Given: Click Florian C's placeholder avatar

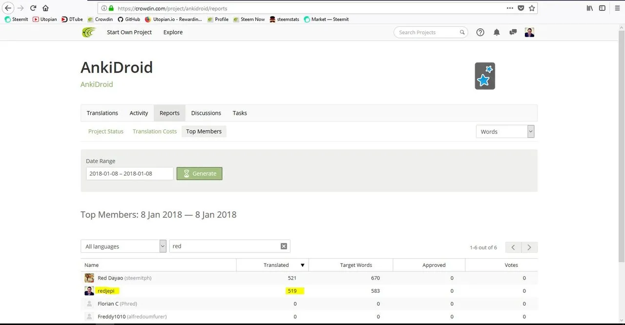Looking at the screenshot, I should (x=89, y=304).
